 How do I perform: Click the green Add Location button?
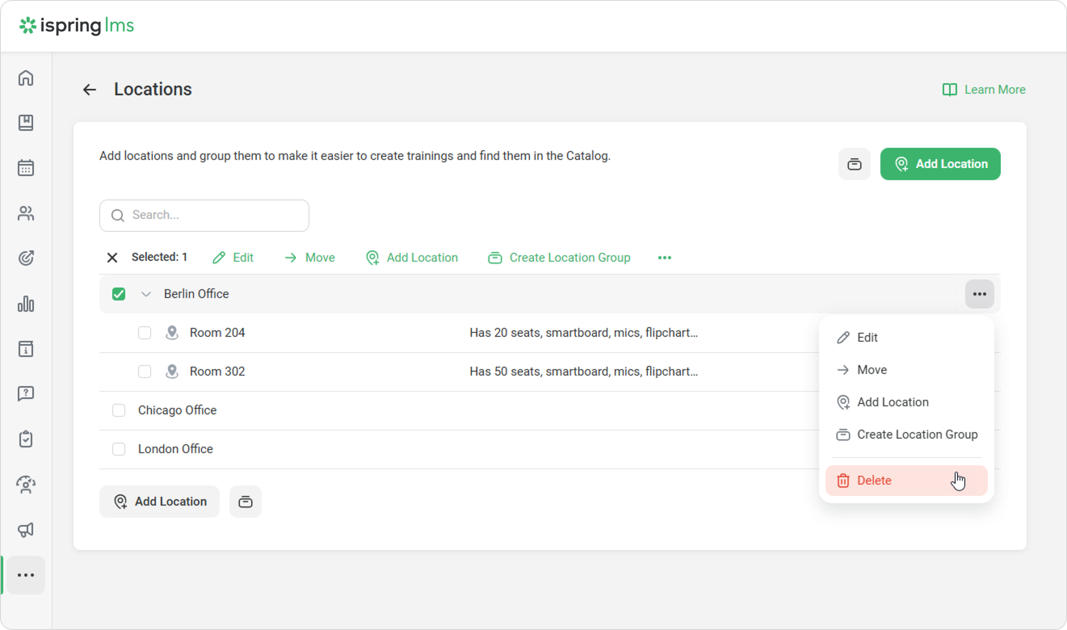940,164
